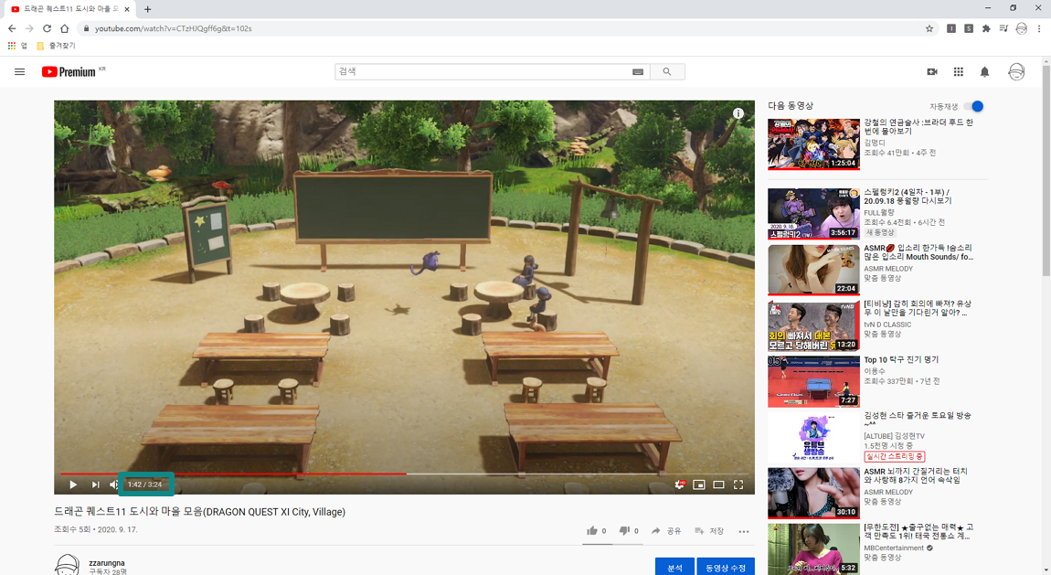Viewport: 1051px width, 575px height.
Task: Enter fullscreen mode
Action: [738, 484]
